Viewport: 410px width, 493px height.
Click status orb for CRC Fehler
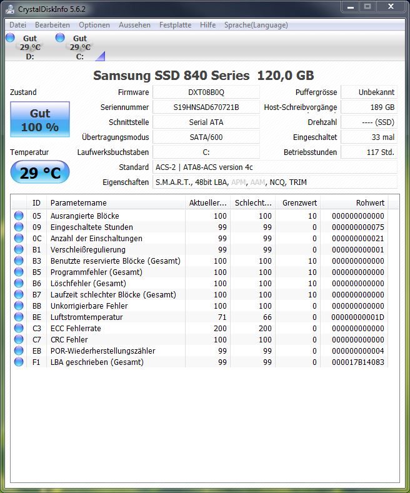19,339
